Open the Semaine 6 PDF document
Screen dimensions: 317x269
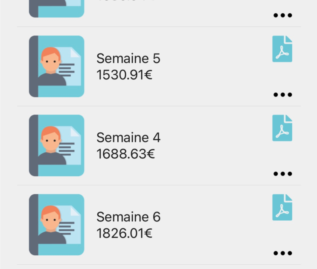click(x=282, y=207)
